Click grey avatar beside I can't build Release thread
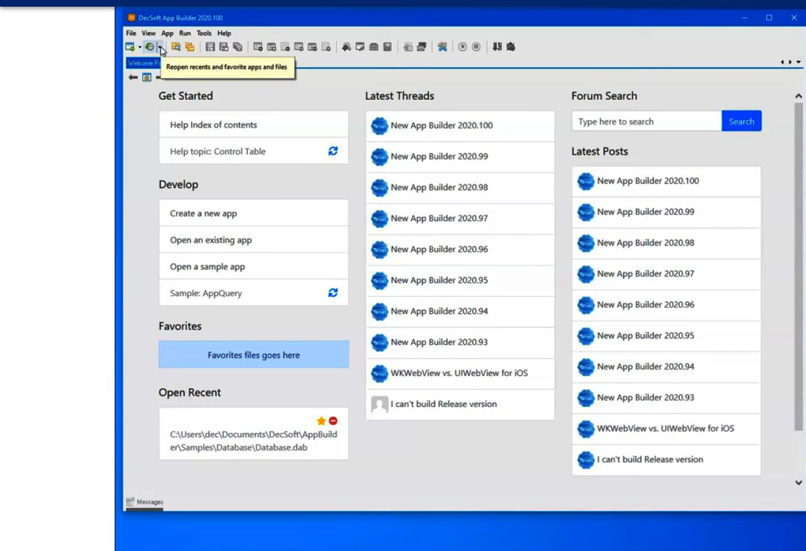The height and width of the screenshot is (551, 806). (x=380, y=404)
